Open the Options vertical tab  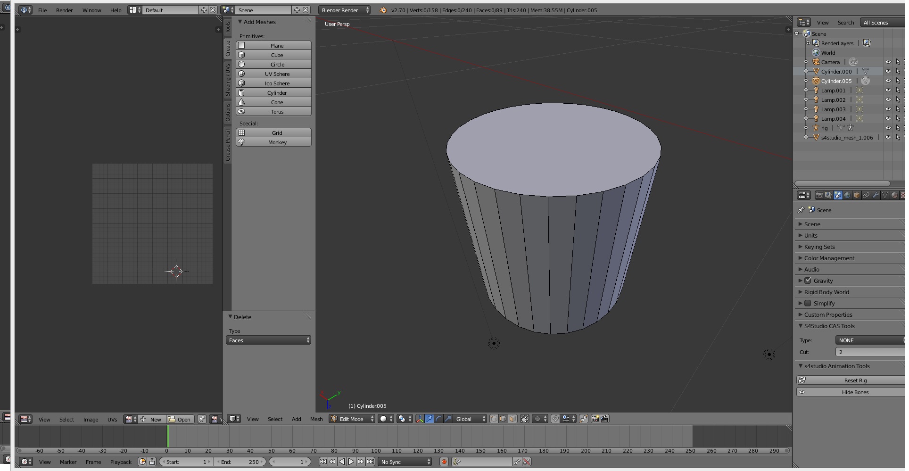coord(227,112)
